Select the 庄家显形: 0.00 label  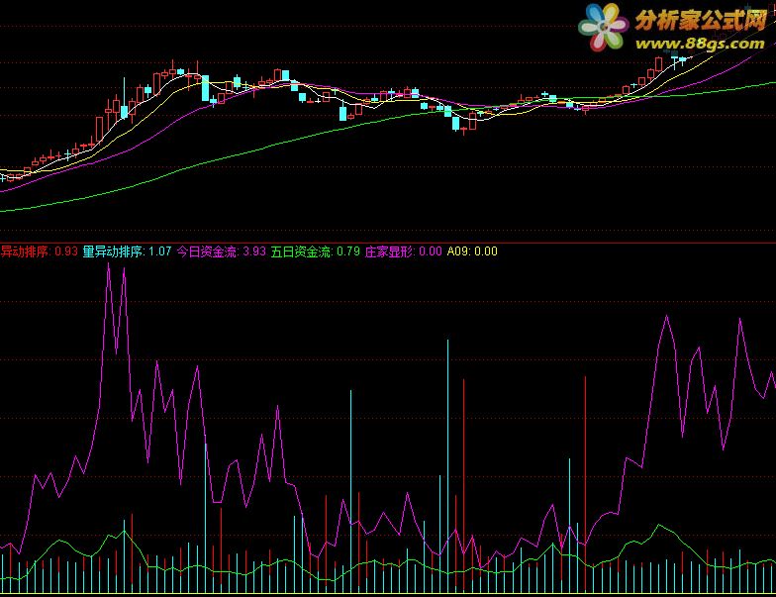404,251
